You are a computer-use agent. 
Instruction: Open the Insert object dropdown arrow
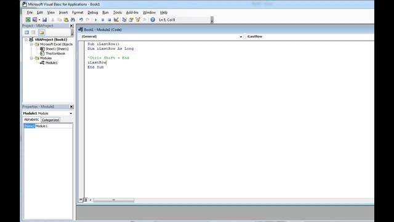click(x=39, y=20)
